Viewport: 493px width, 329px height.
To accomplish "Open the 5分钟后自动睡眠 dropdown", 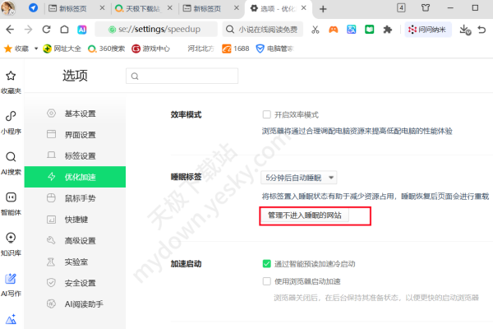I will [x=298, y=177].
